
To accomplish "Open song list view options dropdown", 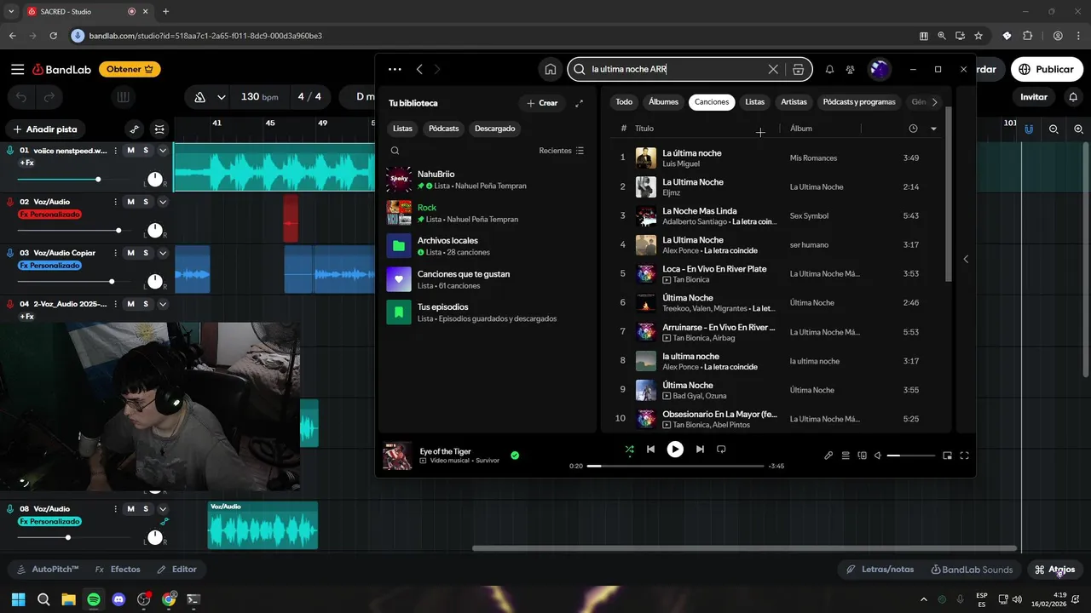I will pos(933,129).
